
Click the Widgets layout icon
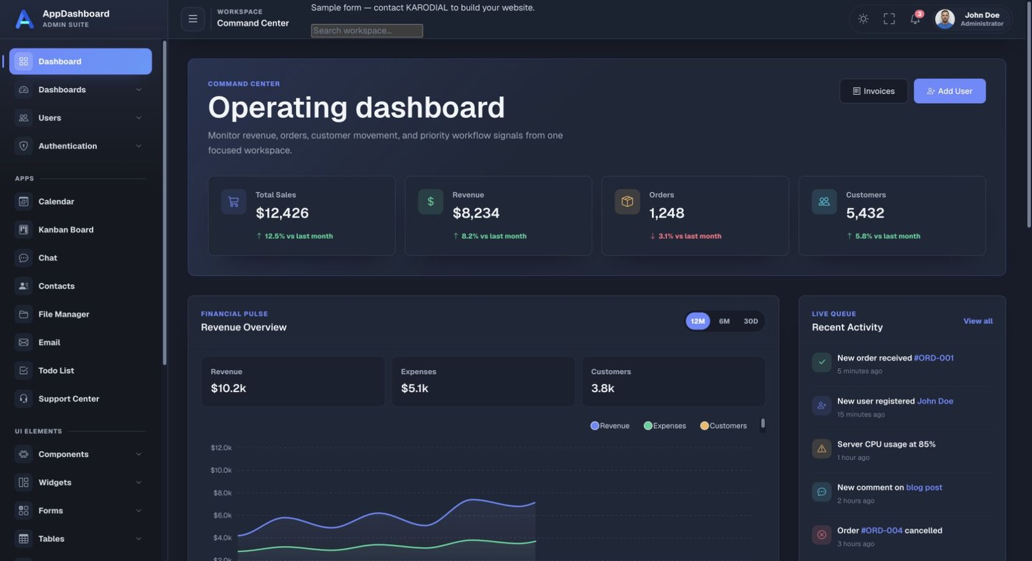pos(24,482)
